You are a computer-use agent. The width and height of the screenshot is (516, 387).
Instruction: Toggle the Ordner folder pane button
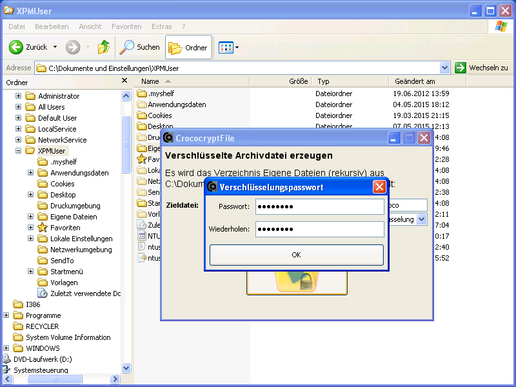tap(188, 47)
